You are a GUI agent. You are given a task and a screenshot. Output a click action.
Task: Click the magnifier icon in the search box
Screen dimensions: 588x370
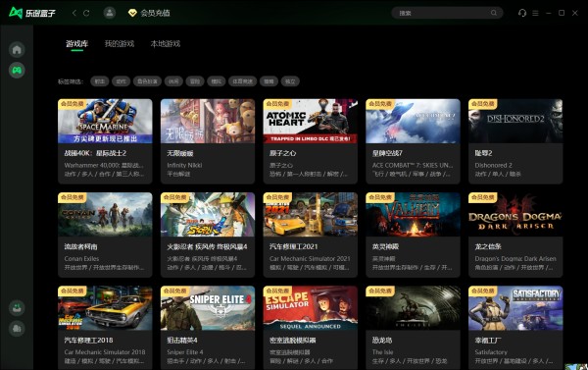coord(494,13)
